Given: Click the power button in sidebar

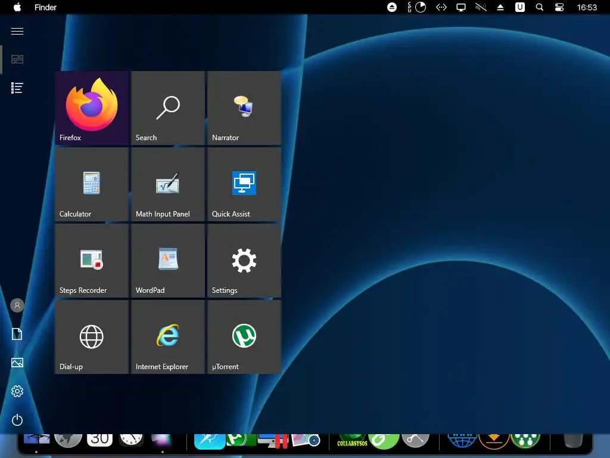Looking at the screenshot, I should pos(17,420).
